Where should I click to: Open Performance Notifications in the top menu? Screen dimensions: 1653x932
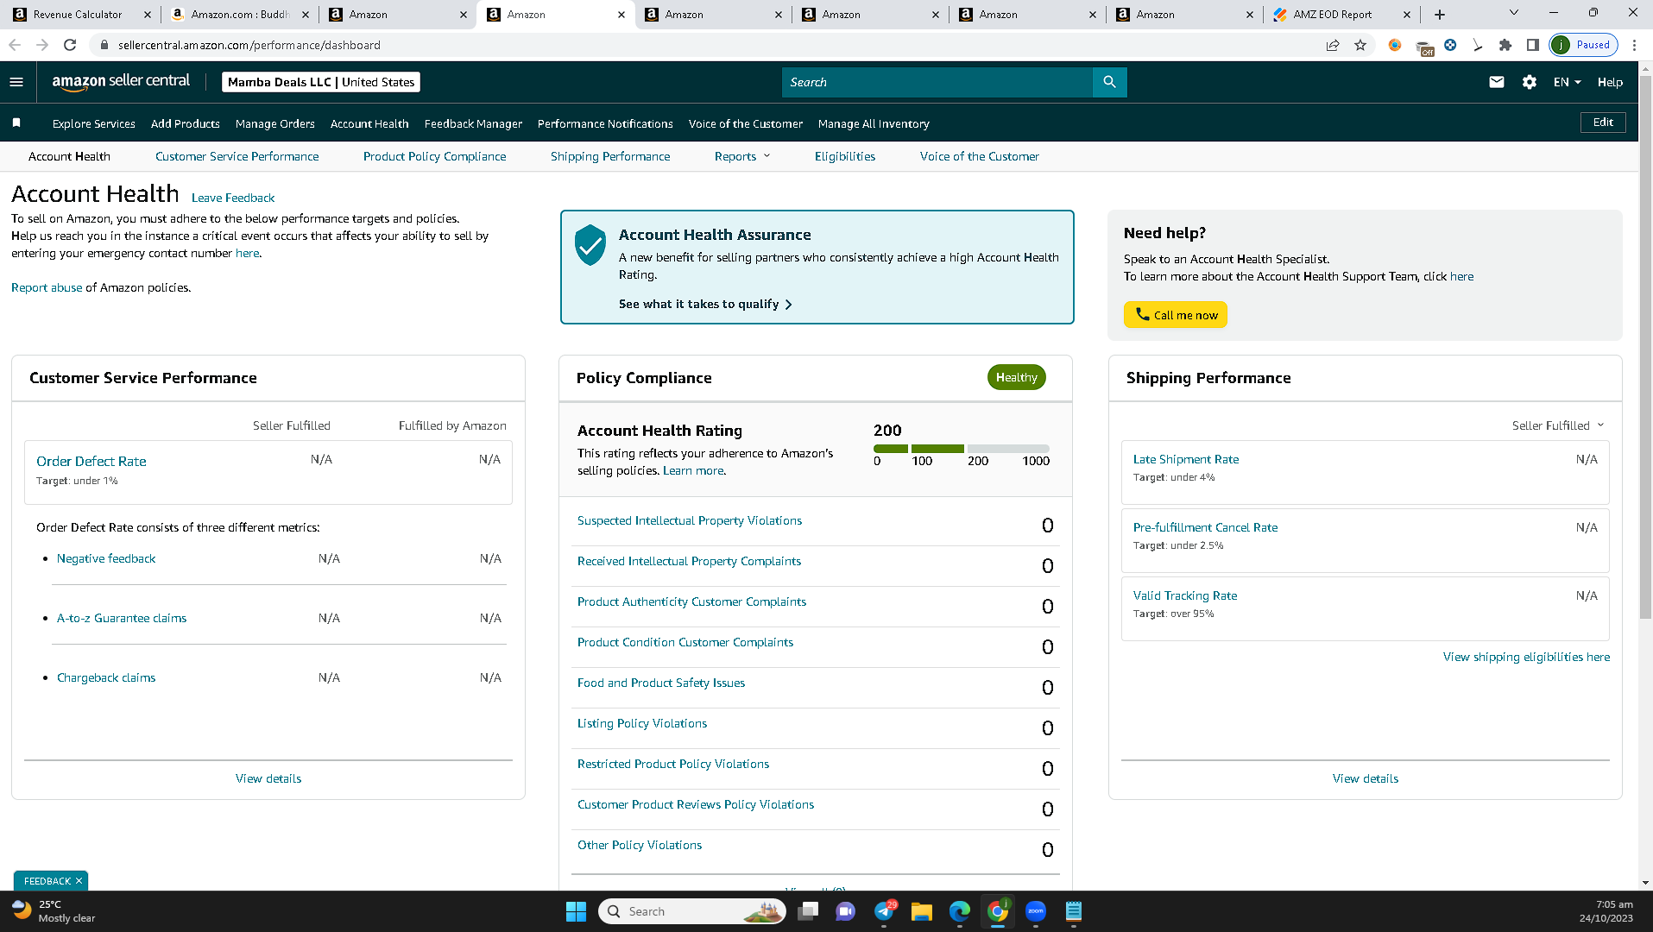tap(605, 123)
